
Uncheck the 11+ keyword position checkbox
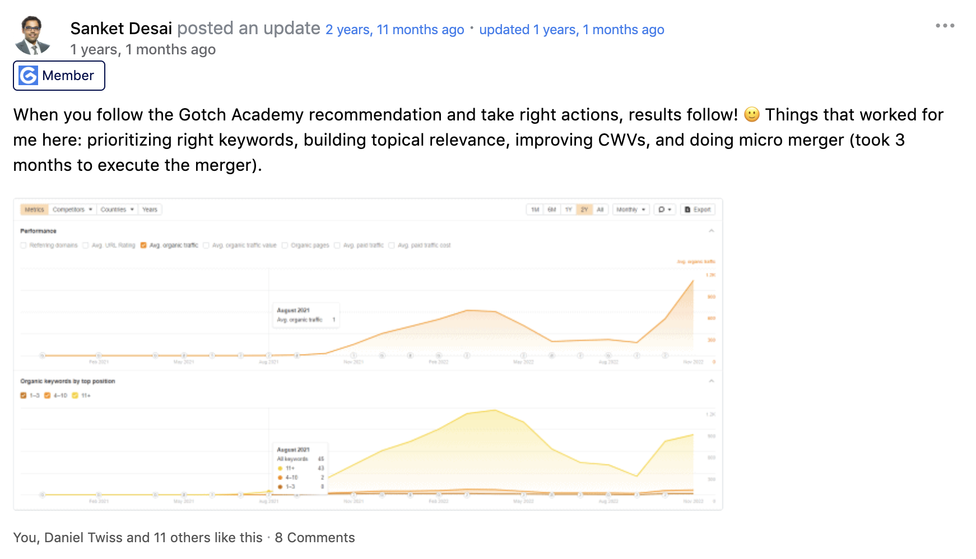click(x=75, y=395)
